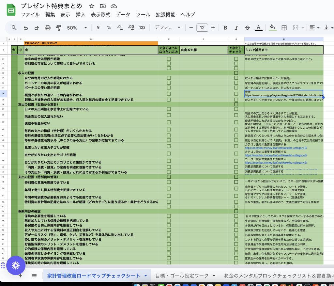
Task: Check column E box for 保険の必要性を理解している
Action: pyautogui.click(x=169, y=216)
